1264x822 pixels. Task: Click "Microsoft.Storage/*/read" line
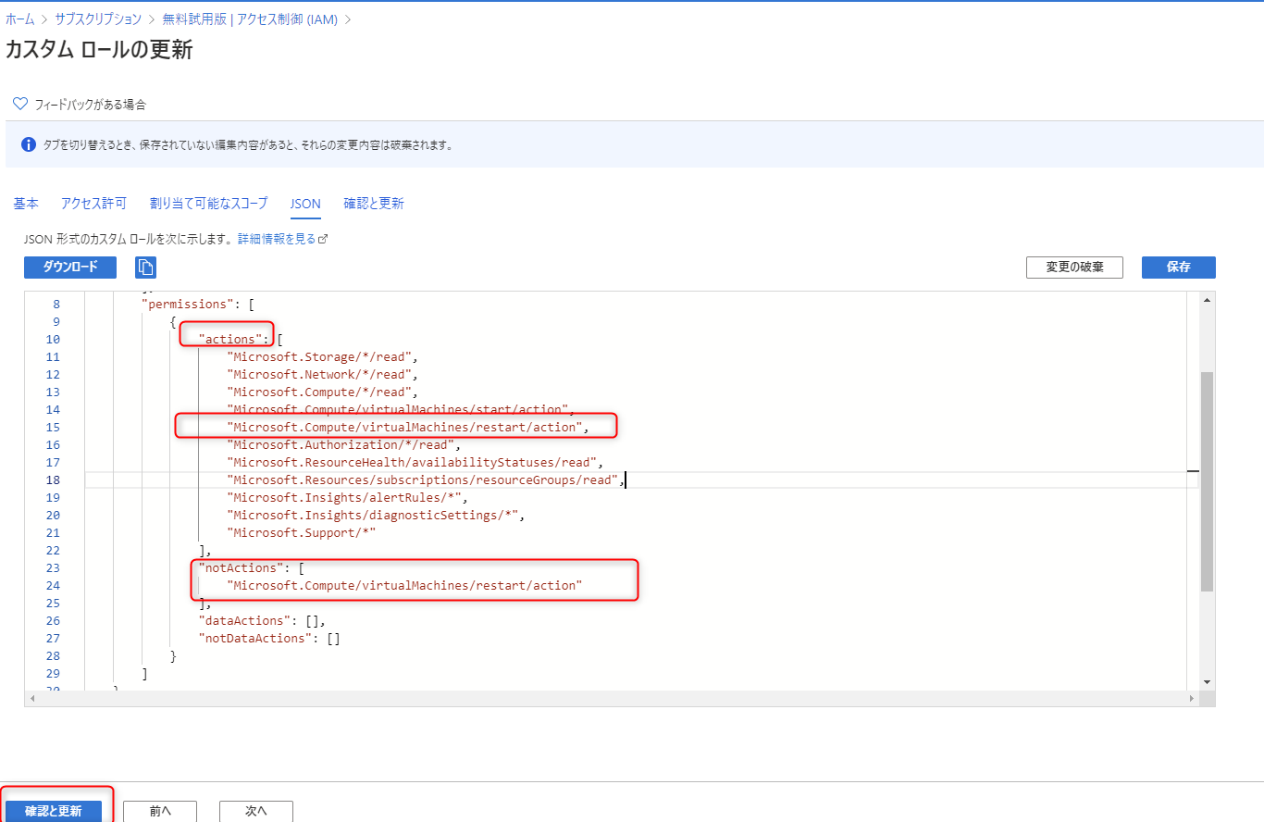(325, 356)
